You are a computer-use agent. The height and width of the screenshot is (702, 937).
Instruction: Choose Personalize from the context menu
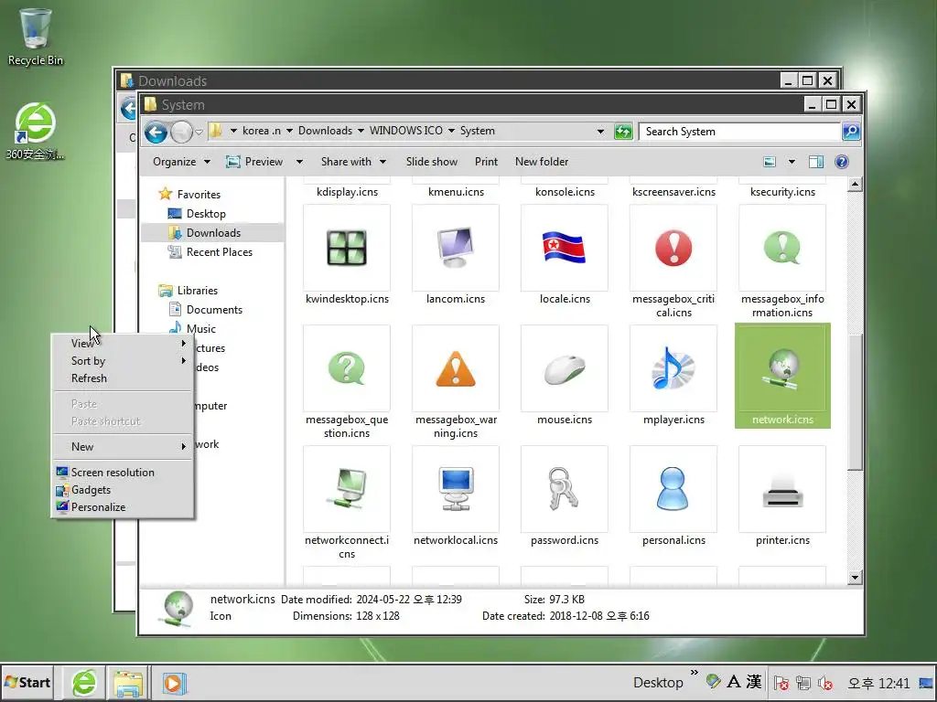click(123, 506)
